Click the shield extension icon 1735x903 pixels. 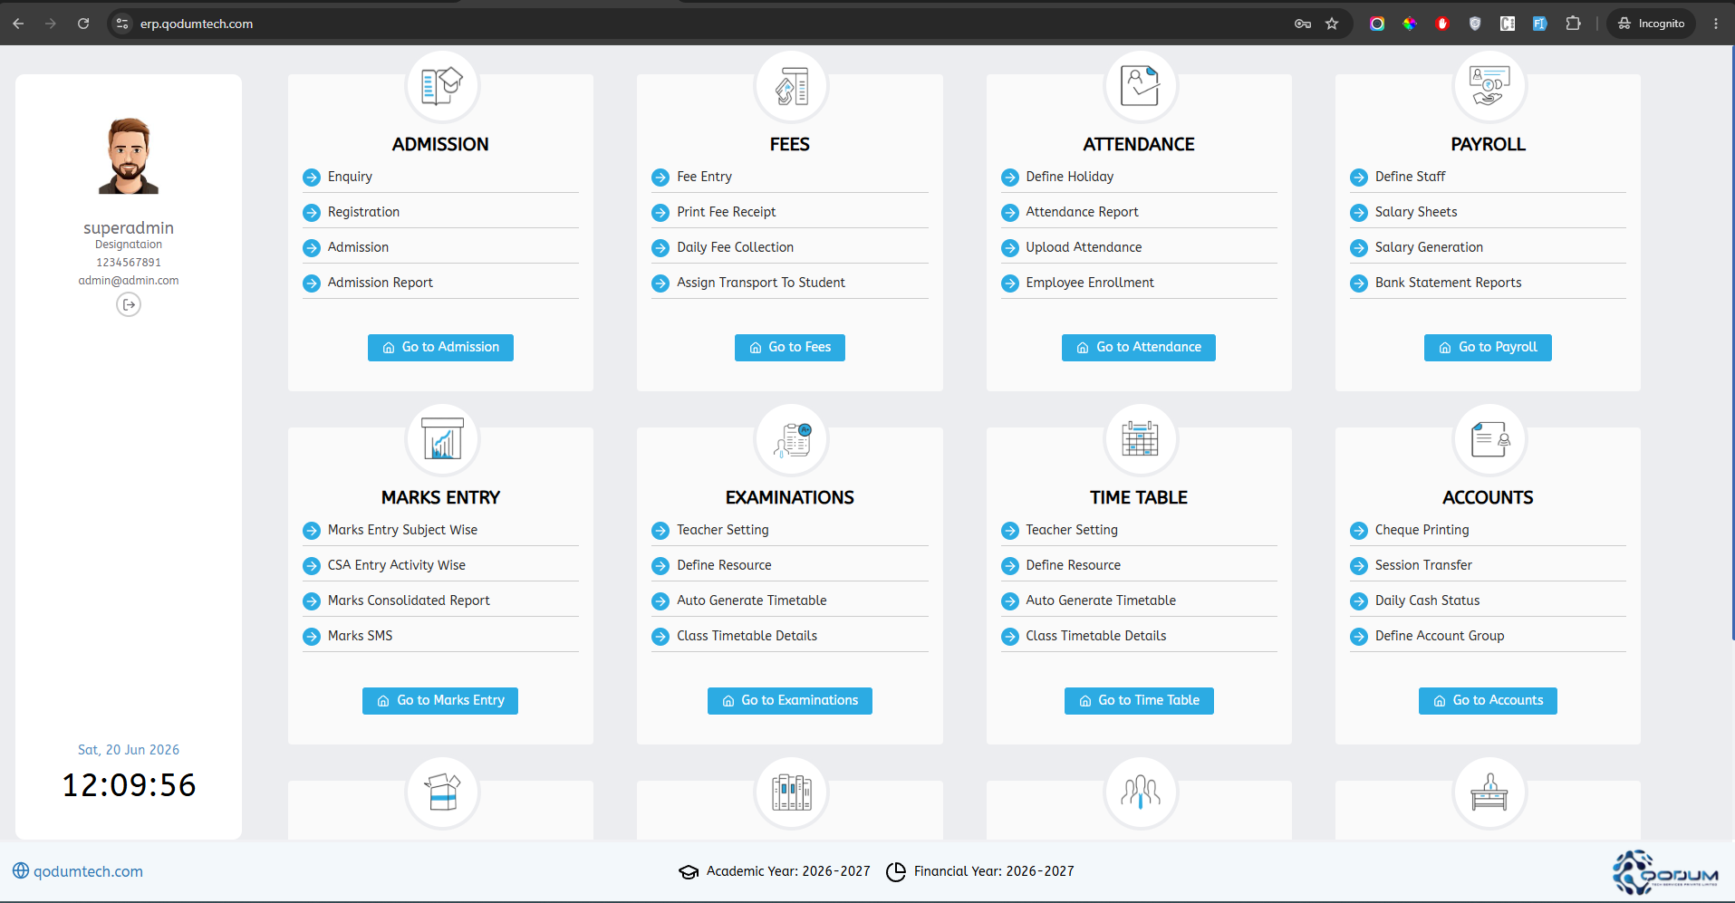point(1475,24)
